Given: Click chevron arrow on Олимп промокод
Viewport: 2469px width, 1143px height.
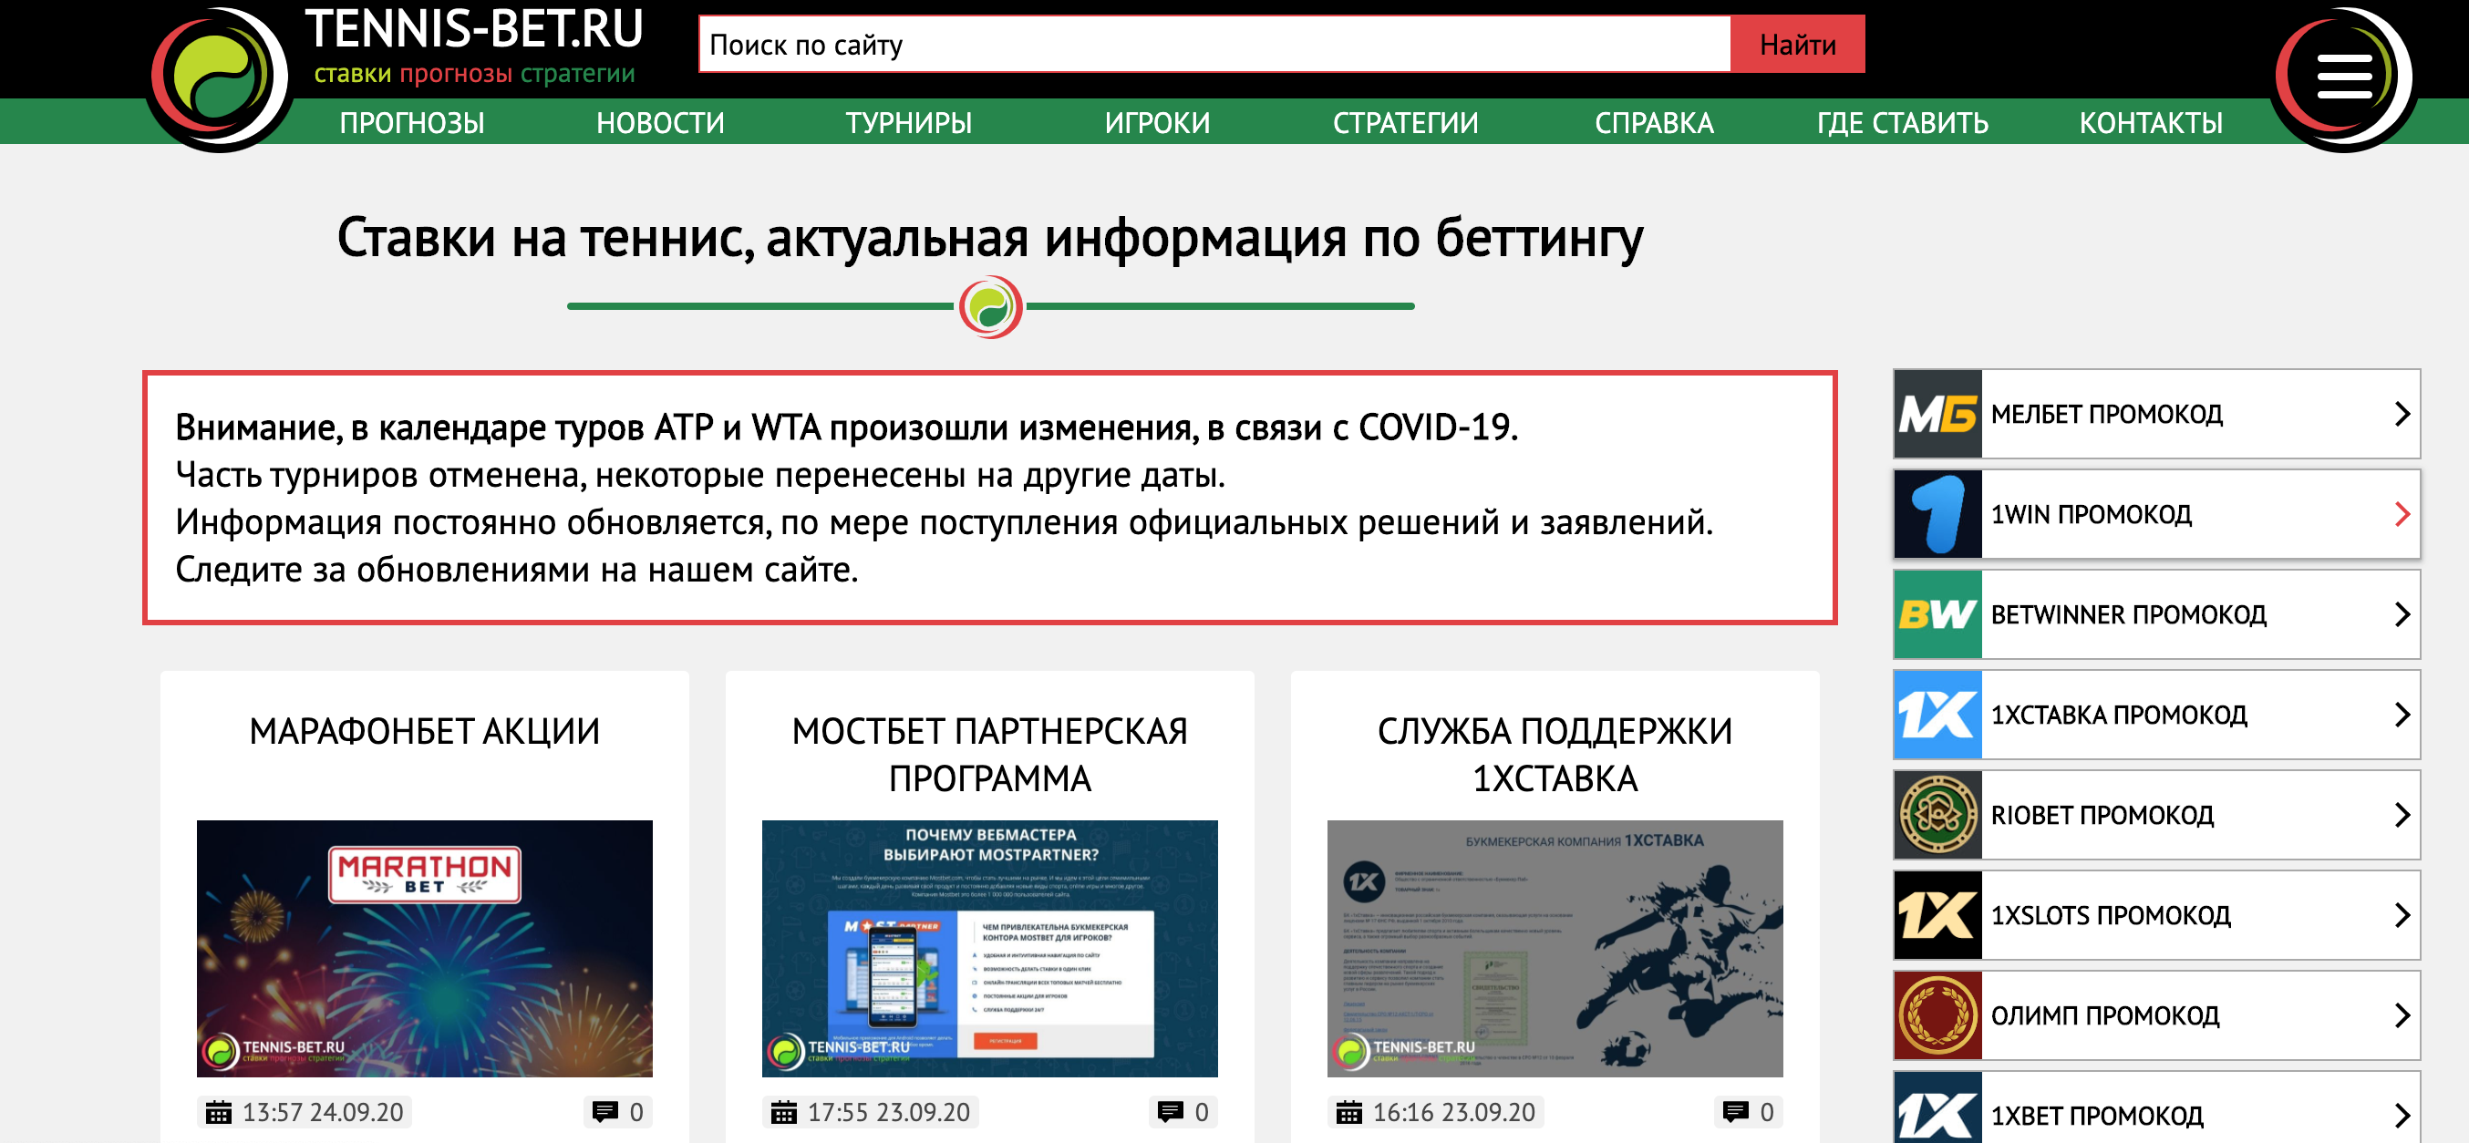Looking at the screenshot, I should (2402, 1015).
